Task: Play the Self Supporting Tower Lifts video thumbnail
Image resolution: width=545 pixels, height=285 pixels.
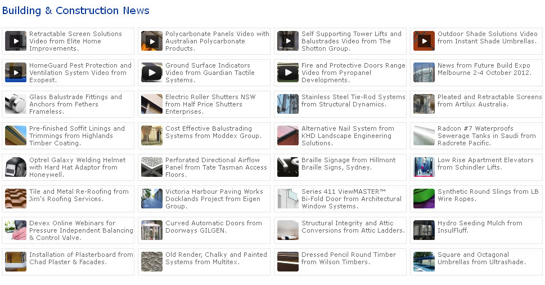Action: click(288, 41)
